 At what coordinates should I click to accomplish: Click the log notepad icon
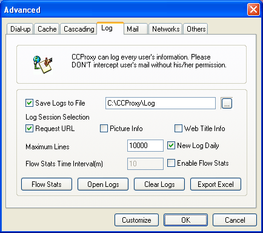coord(43,64)
